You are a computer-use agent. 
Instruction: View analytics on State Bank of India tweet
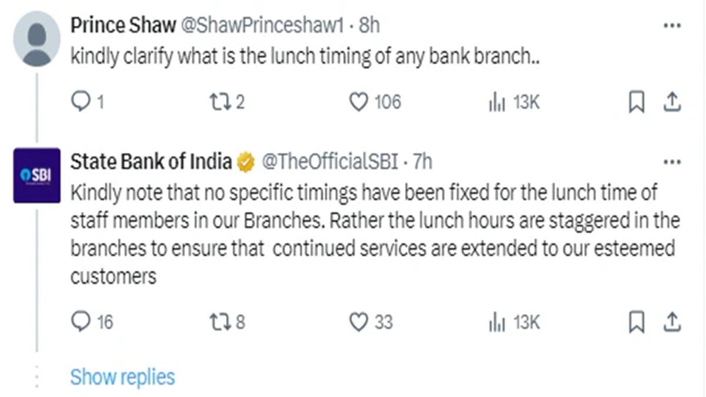[x=497, y=322]
